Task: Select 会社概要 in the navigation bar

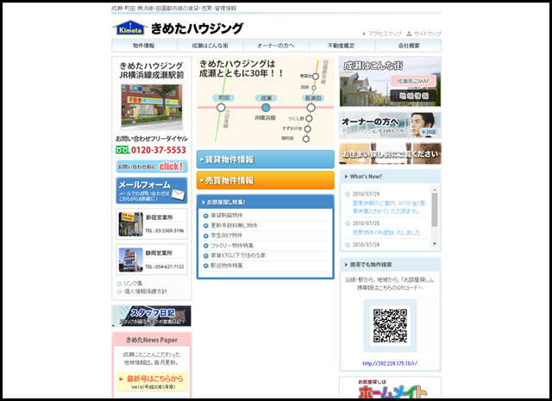Action: [x=408, y=46]
